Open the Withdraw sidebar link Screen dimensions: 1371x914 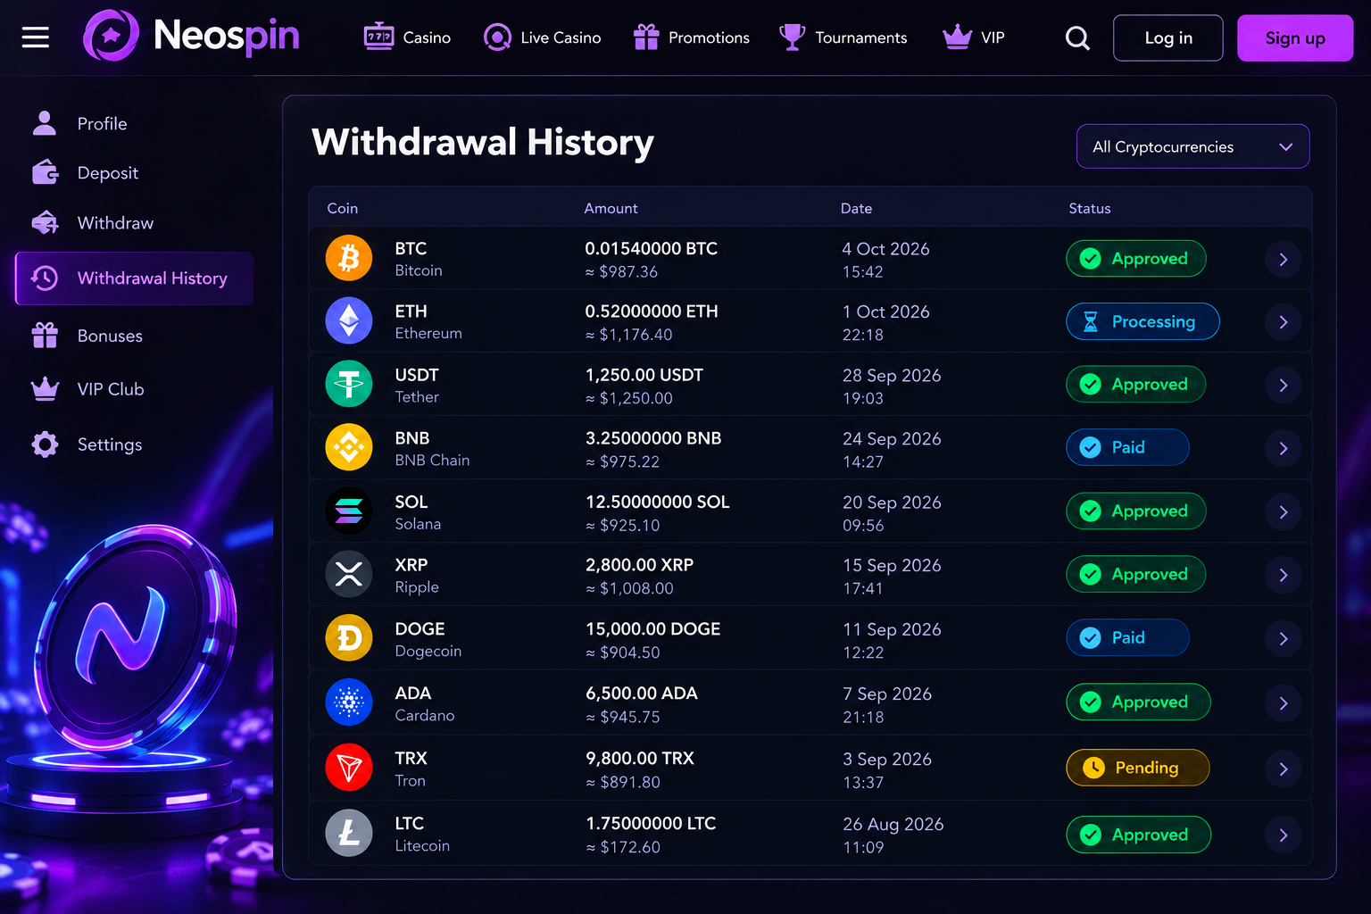click(93, 222)
